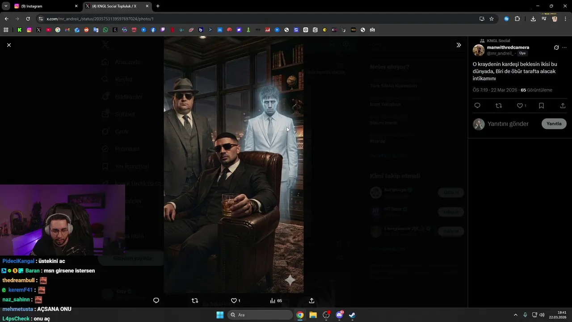The height and width of the screenshot is (322, 572).
Task: Click the share icon below the photo
Action: tap(312, 301)
